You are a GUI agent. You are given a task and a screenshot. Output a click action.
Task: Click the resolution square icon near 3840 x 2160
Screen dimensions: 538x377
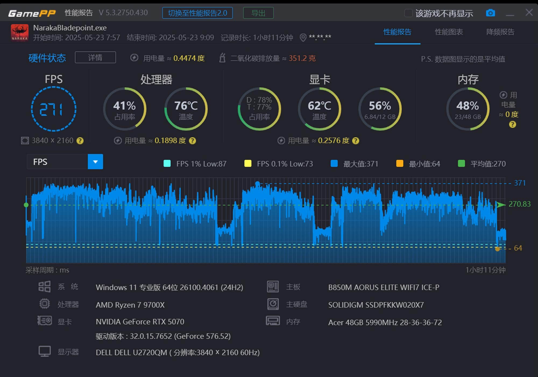pyautogui.click(x=25, y=141)
